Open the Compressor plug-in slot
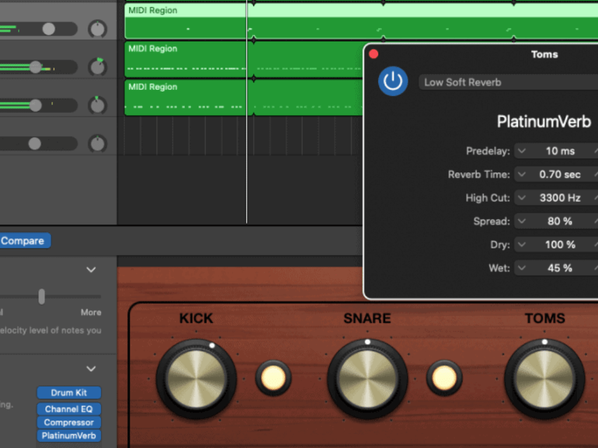 pos(69,422)
